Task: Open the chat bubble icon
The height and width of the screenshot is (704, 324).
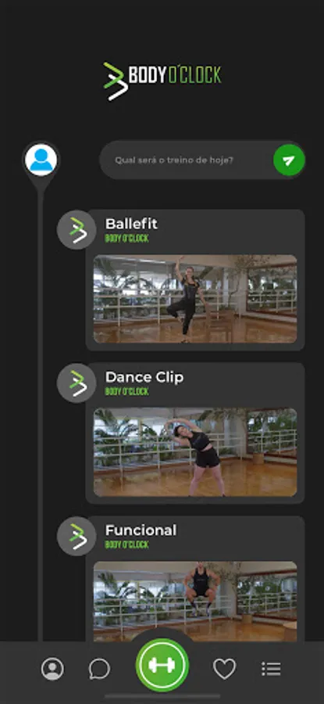Action: (99, 670)
